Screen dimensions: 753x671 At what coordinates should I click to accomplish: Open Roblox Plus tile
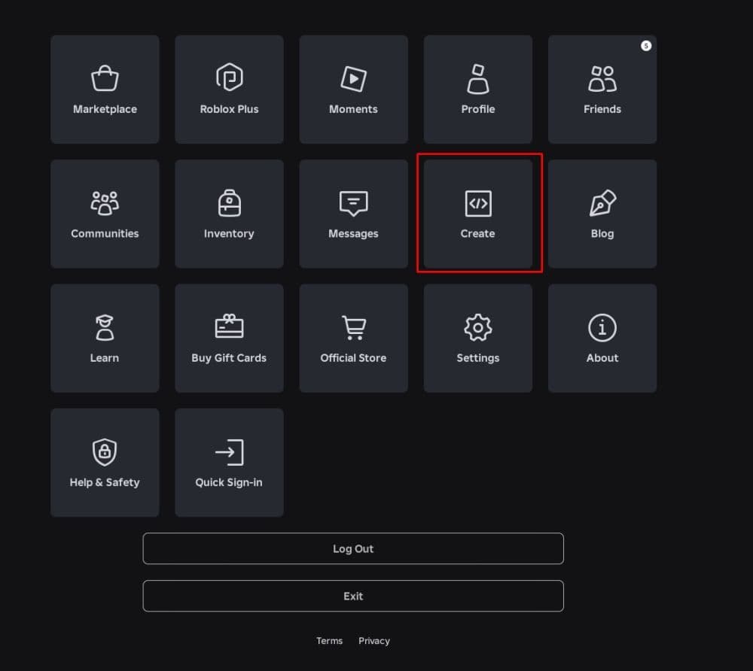229,90
